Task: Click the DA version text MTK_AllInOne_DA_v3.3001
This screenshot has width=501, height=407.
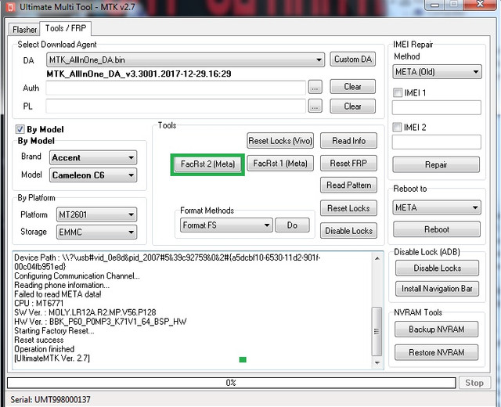Action: click(139, 74)
